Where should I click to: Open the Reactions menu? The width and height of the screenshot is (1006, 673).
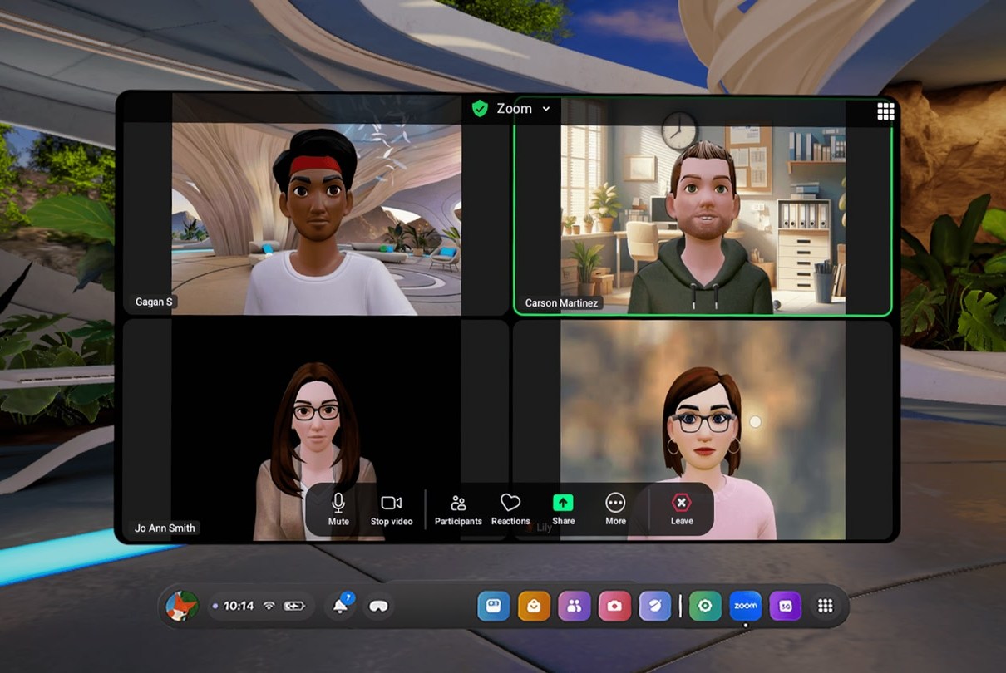point(510,508)
